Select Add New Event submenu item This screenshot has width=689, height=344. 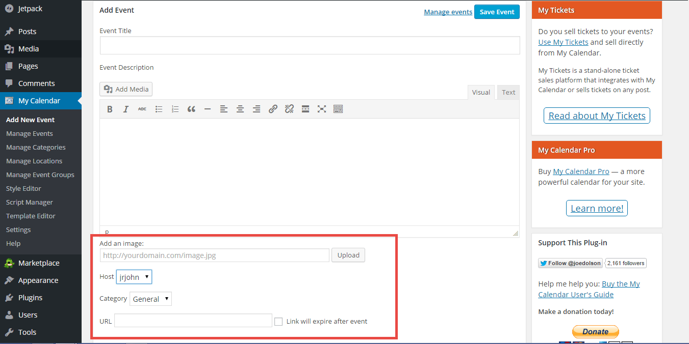(31, 120)
